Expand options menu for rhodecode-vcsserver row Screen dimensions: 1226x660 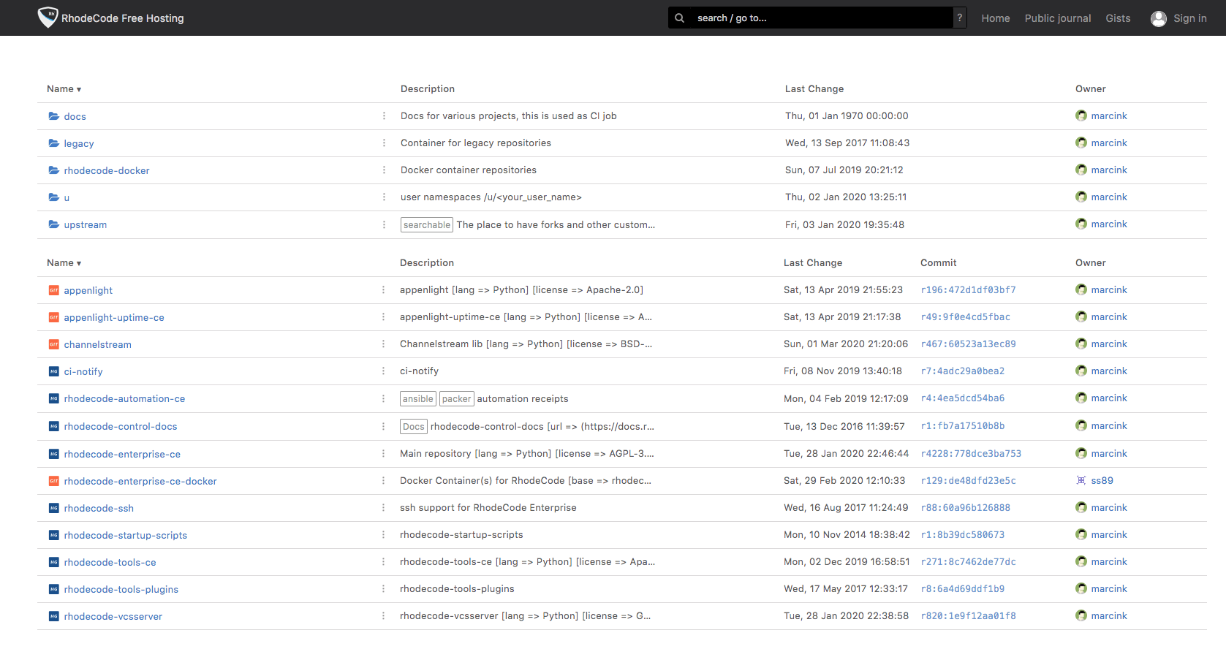(383, 616)
